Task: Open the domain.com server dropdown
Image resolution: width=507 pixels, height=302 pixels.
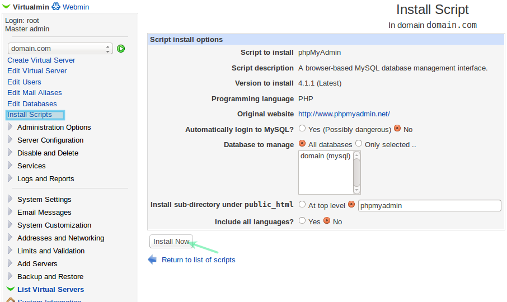Action: [60, 49]
